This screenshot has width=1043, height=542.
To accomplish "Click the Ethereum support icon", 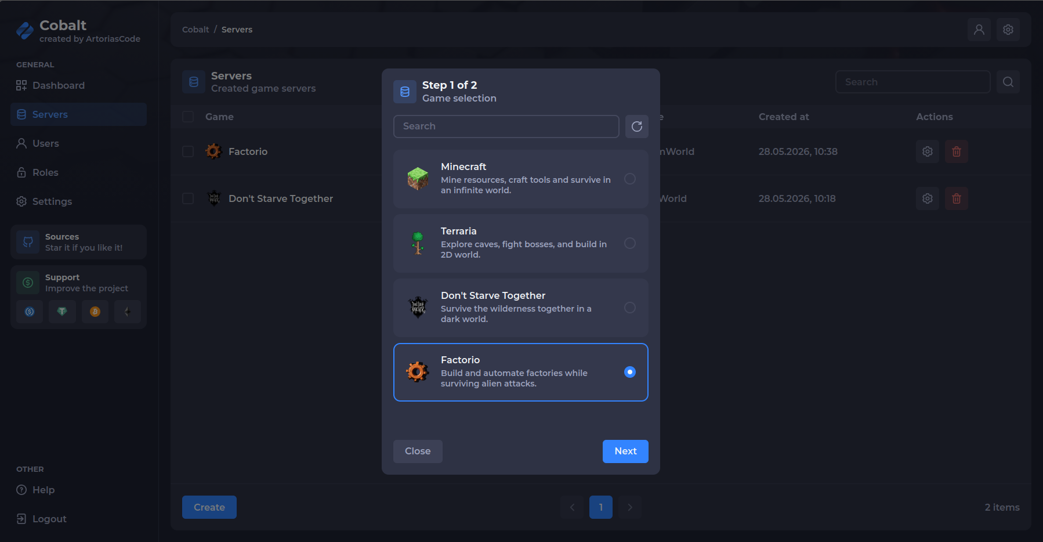I will 128,312.
